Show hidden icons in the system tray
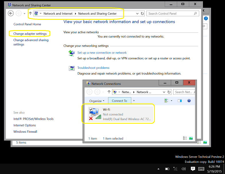The height and width of the screenshot is (174, 225). (x=159, y=169)
